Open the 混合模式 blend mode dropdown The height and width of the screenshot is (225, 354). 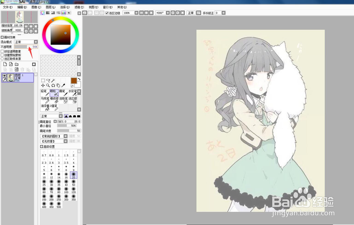(26, 42)
